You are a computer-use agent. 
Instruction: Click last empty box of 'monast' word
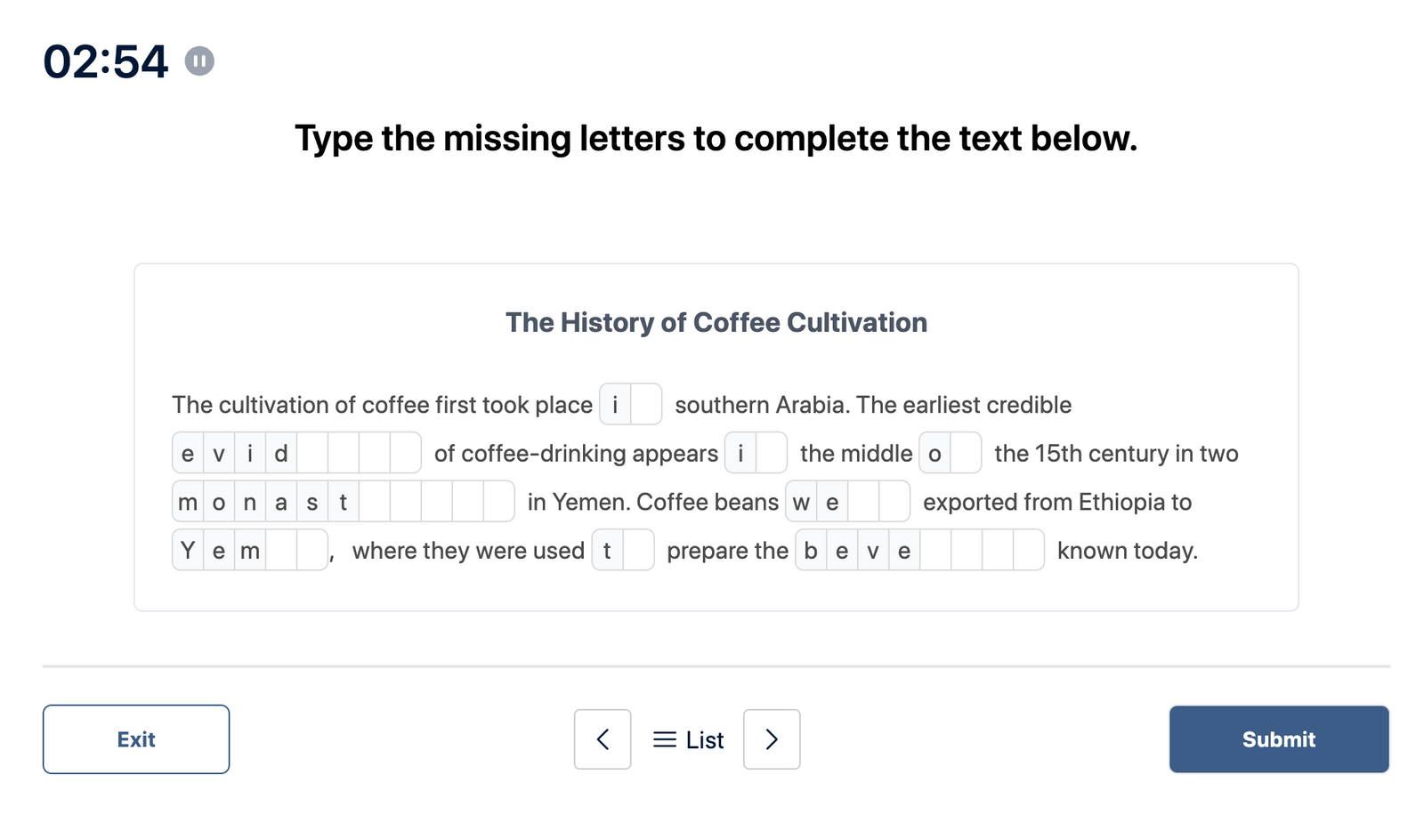[x=498, y=503]
